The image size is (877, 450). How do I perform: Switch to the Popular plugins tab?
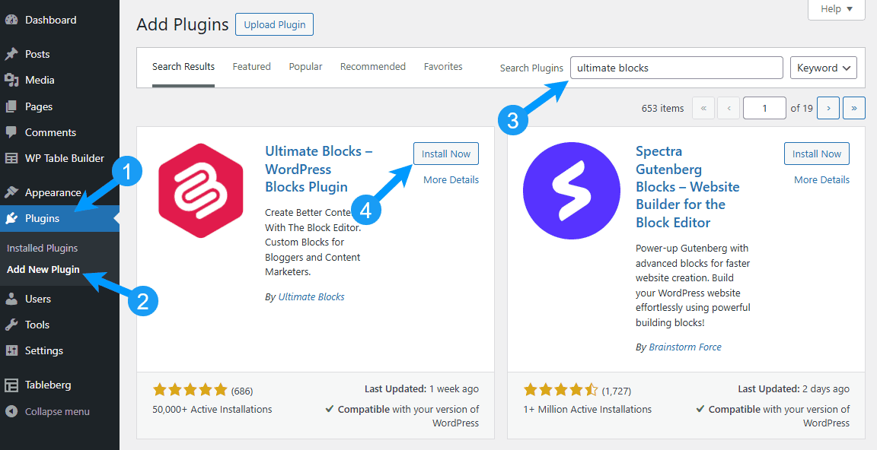pos(305,66)
